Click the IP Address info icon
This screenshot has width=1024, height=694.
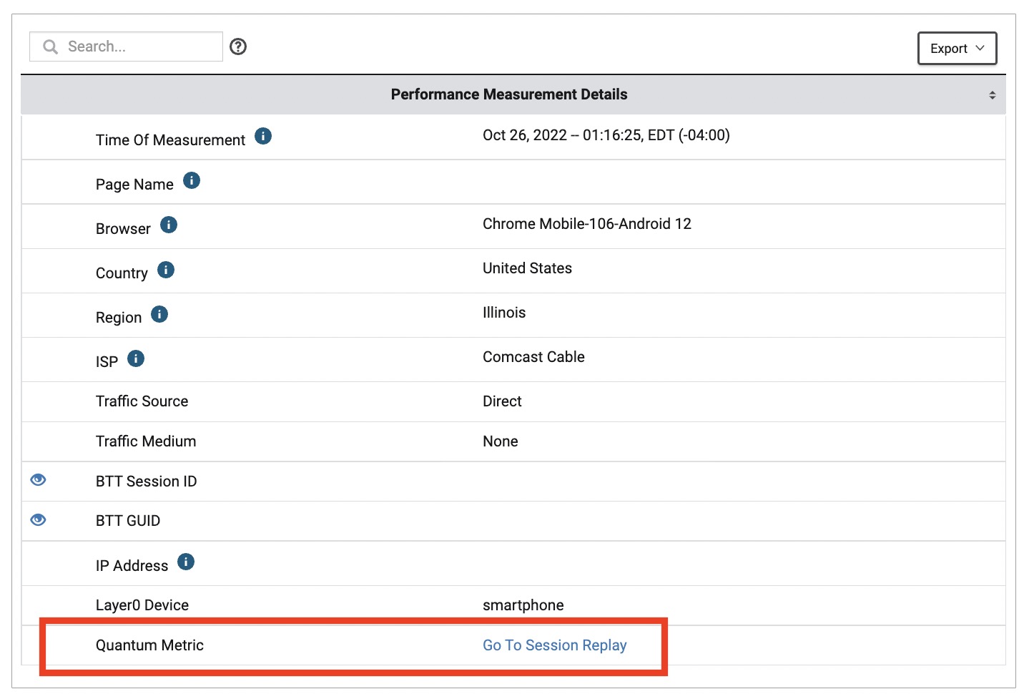point(186,562)
